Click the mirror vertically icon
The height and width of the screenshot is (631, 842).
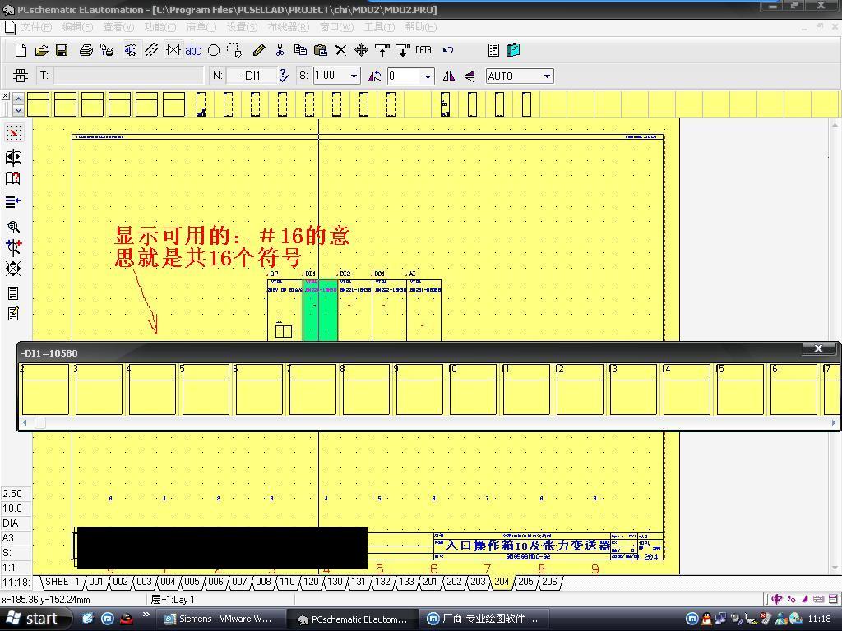pyautogui.click(x=470, y=76)
